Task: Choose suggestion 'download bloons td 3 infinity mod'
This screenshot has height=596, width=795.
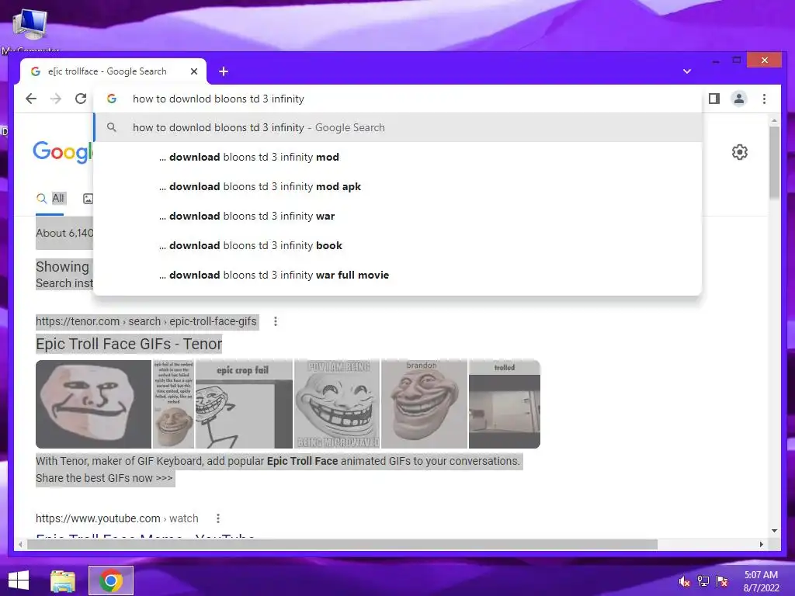Action: (398, 157)
